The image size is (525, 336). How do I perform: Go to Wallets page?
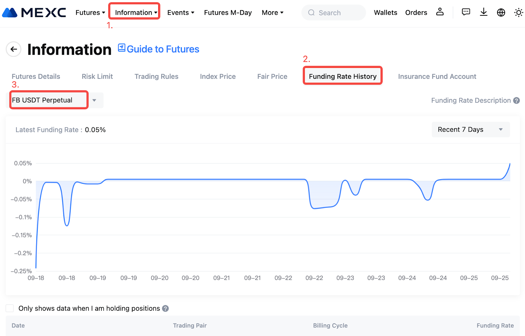385,12
